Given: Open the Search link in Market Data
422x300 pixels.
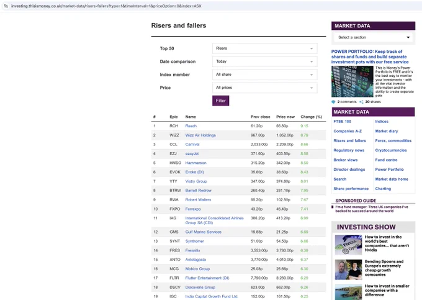Looking at the screenshot, I should pos(340,179).
